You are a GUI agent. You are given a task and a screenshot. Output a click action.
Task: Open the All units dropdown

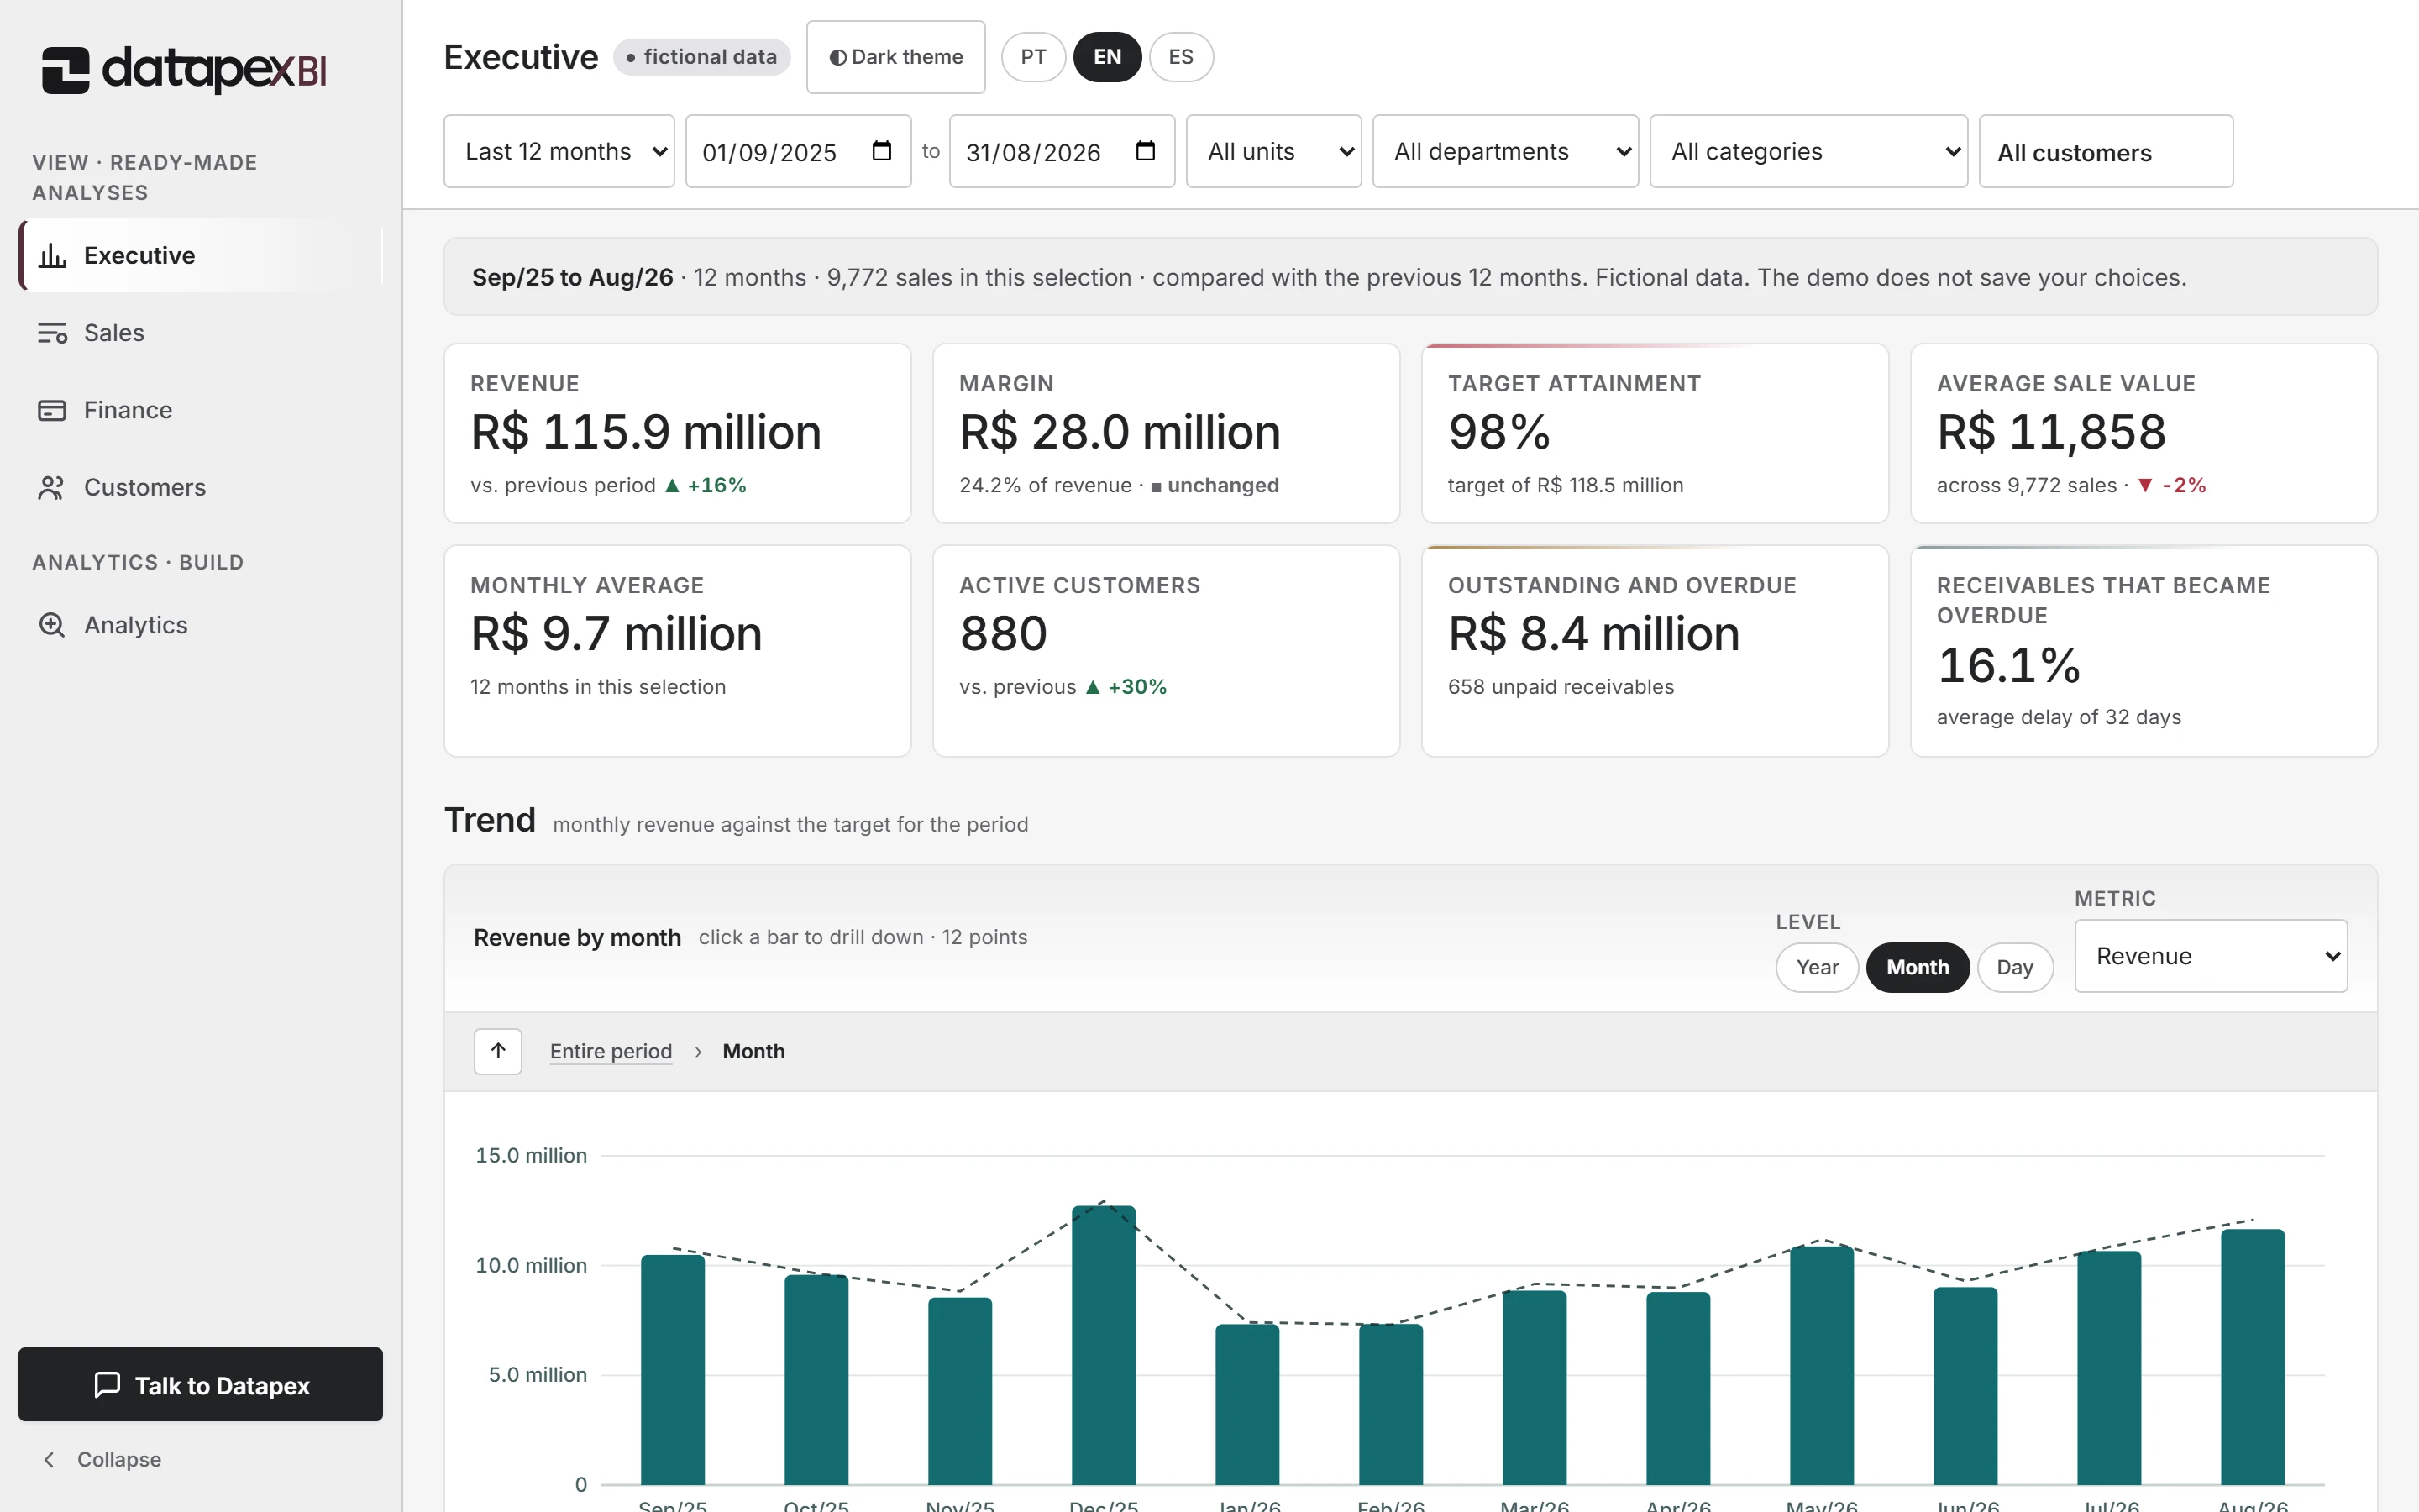click(1273, 151)
